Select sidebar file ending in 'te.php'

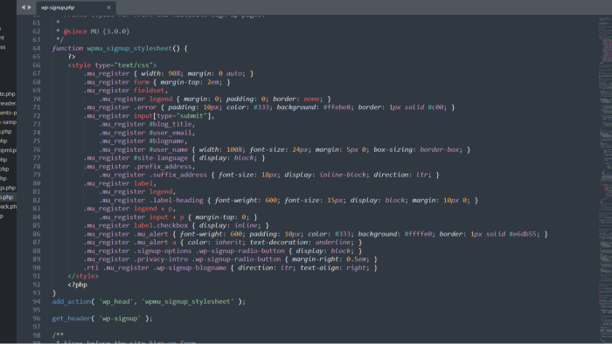[8, 94]
